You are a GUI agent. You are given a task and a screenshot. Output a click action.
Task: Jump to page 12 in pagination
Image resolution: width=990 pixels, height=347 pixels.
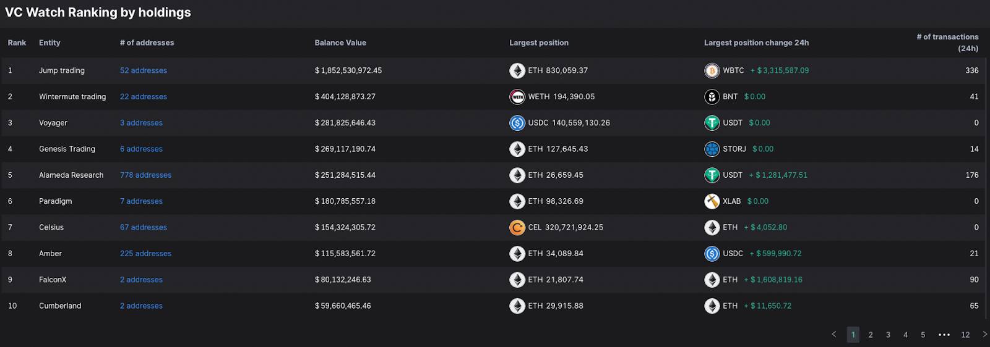click(965, 335)
